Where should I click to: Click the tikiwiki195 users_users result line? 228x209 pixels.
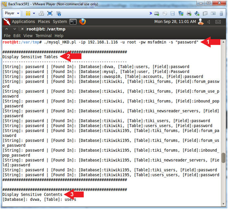coord(111,175)
